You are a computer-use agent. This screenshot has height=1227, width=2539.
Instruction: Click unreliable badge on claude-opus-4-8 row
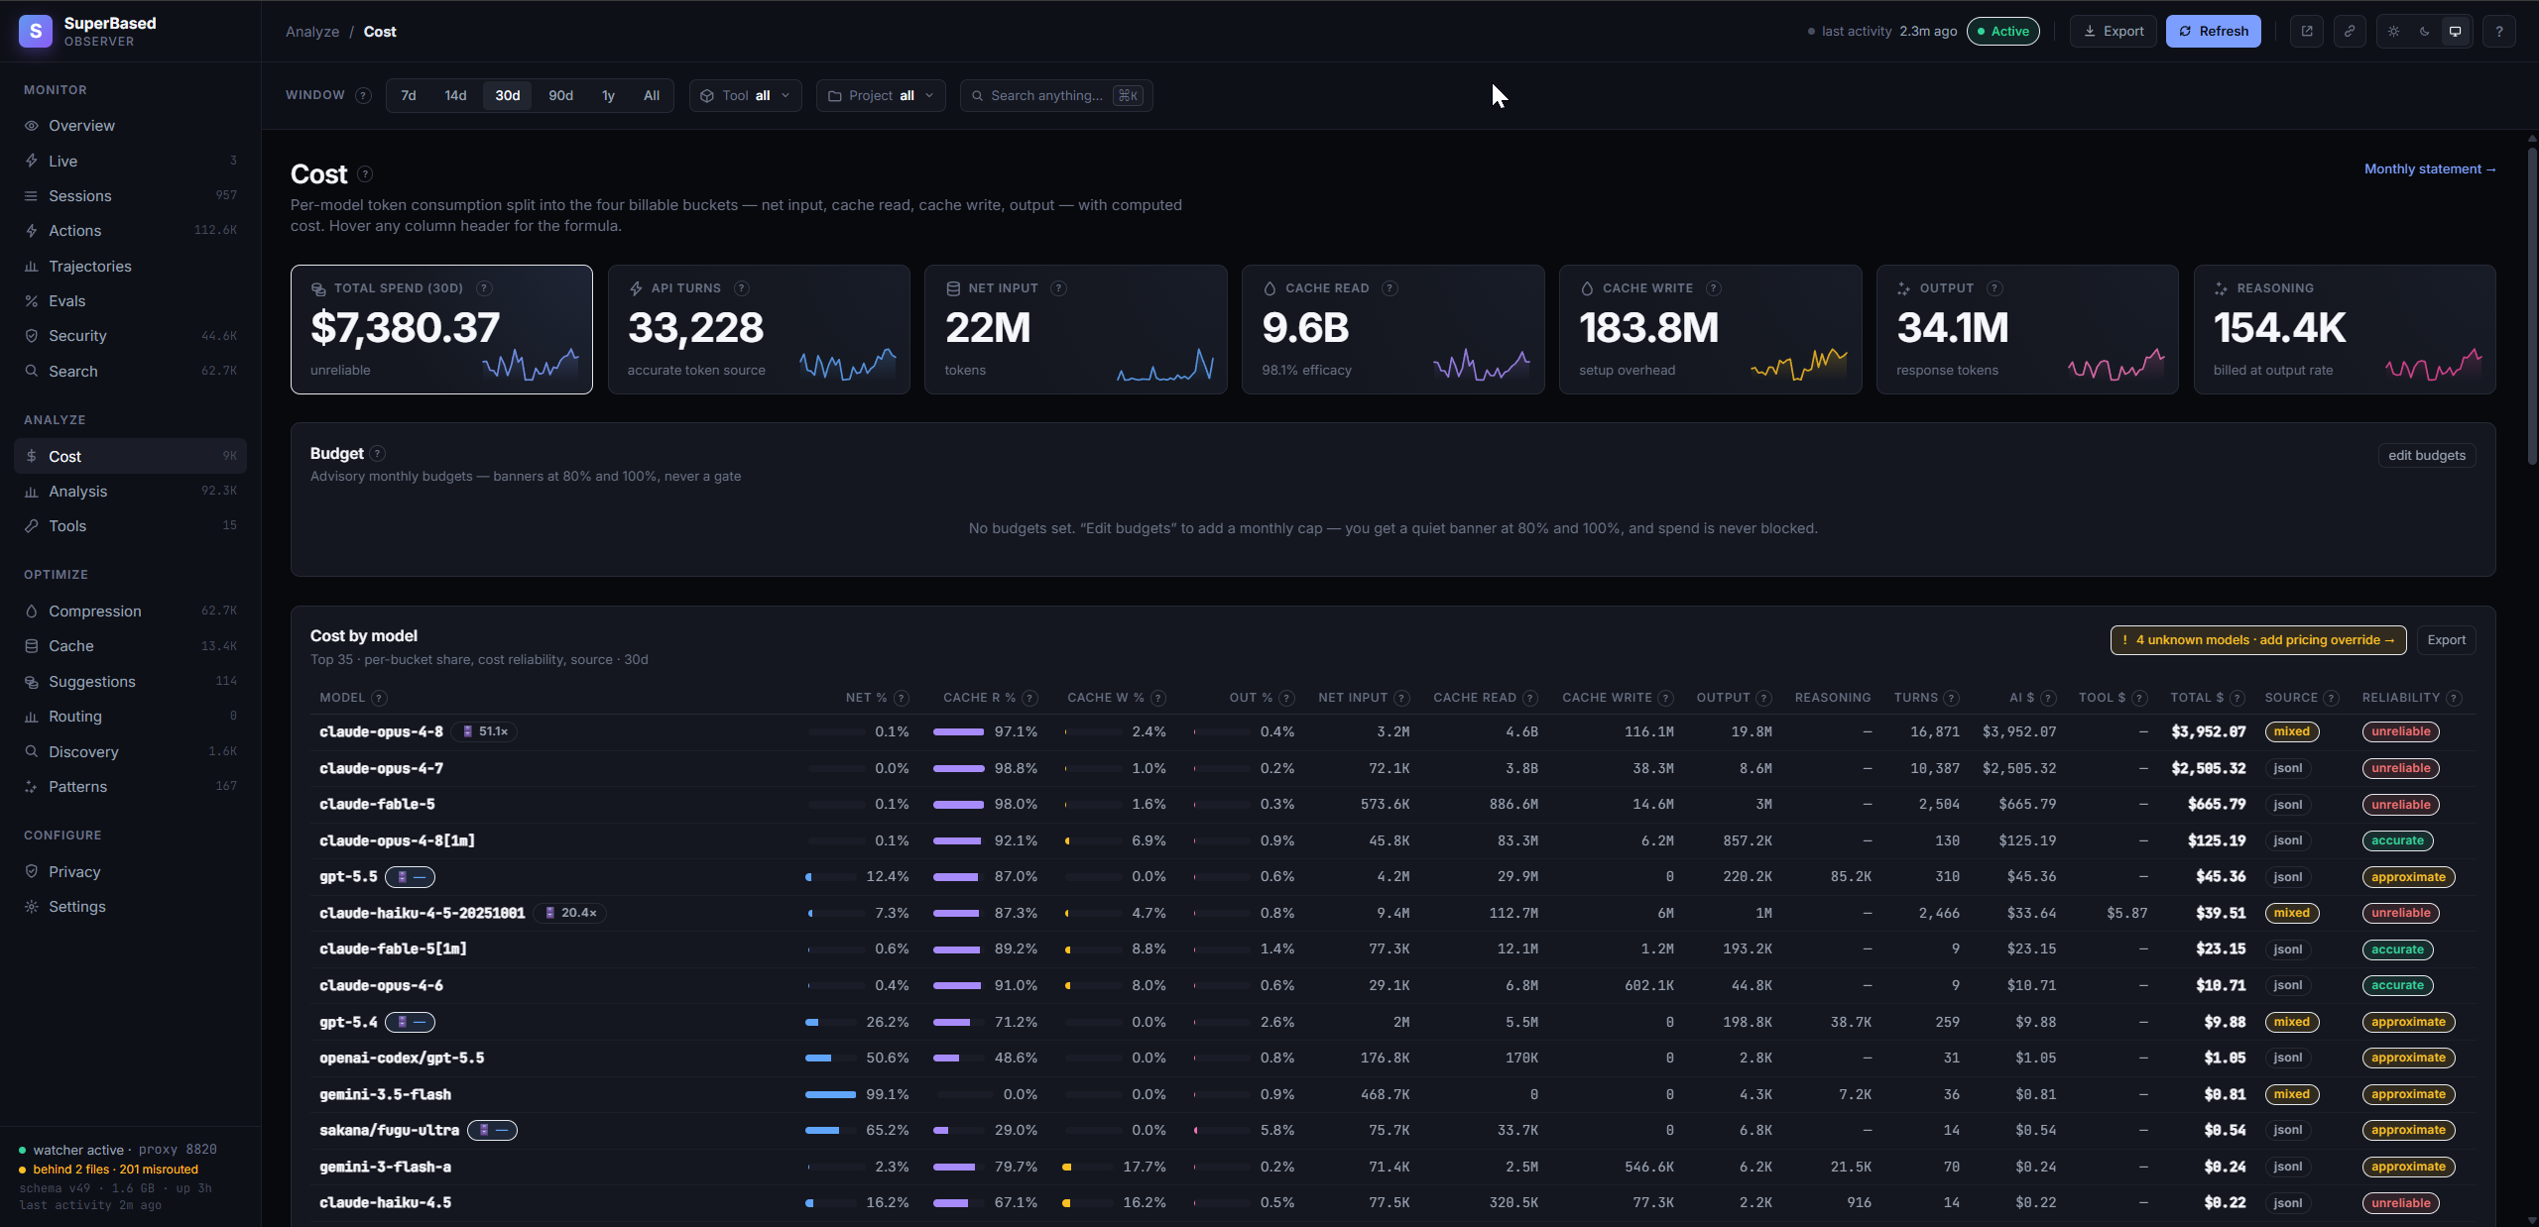(2401, 731)
